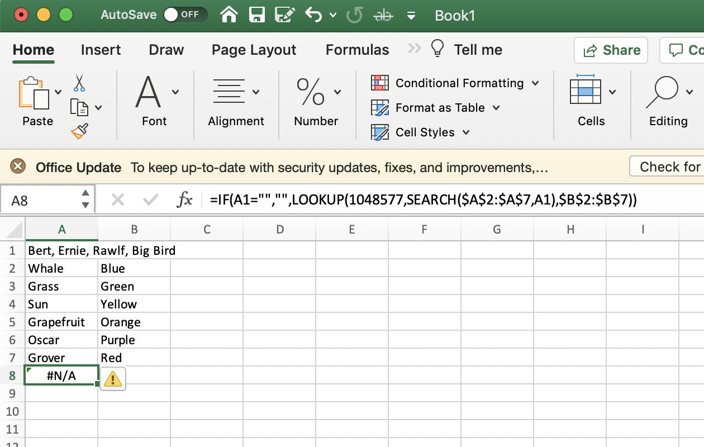Click the cell containing Grover
The width and height of the screenshot is (704, 447).
pos(61,358)
